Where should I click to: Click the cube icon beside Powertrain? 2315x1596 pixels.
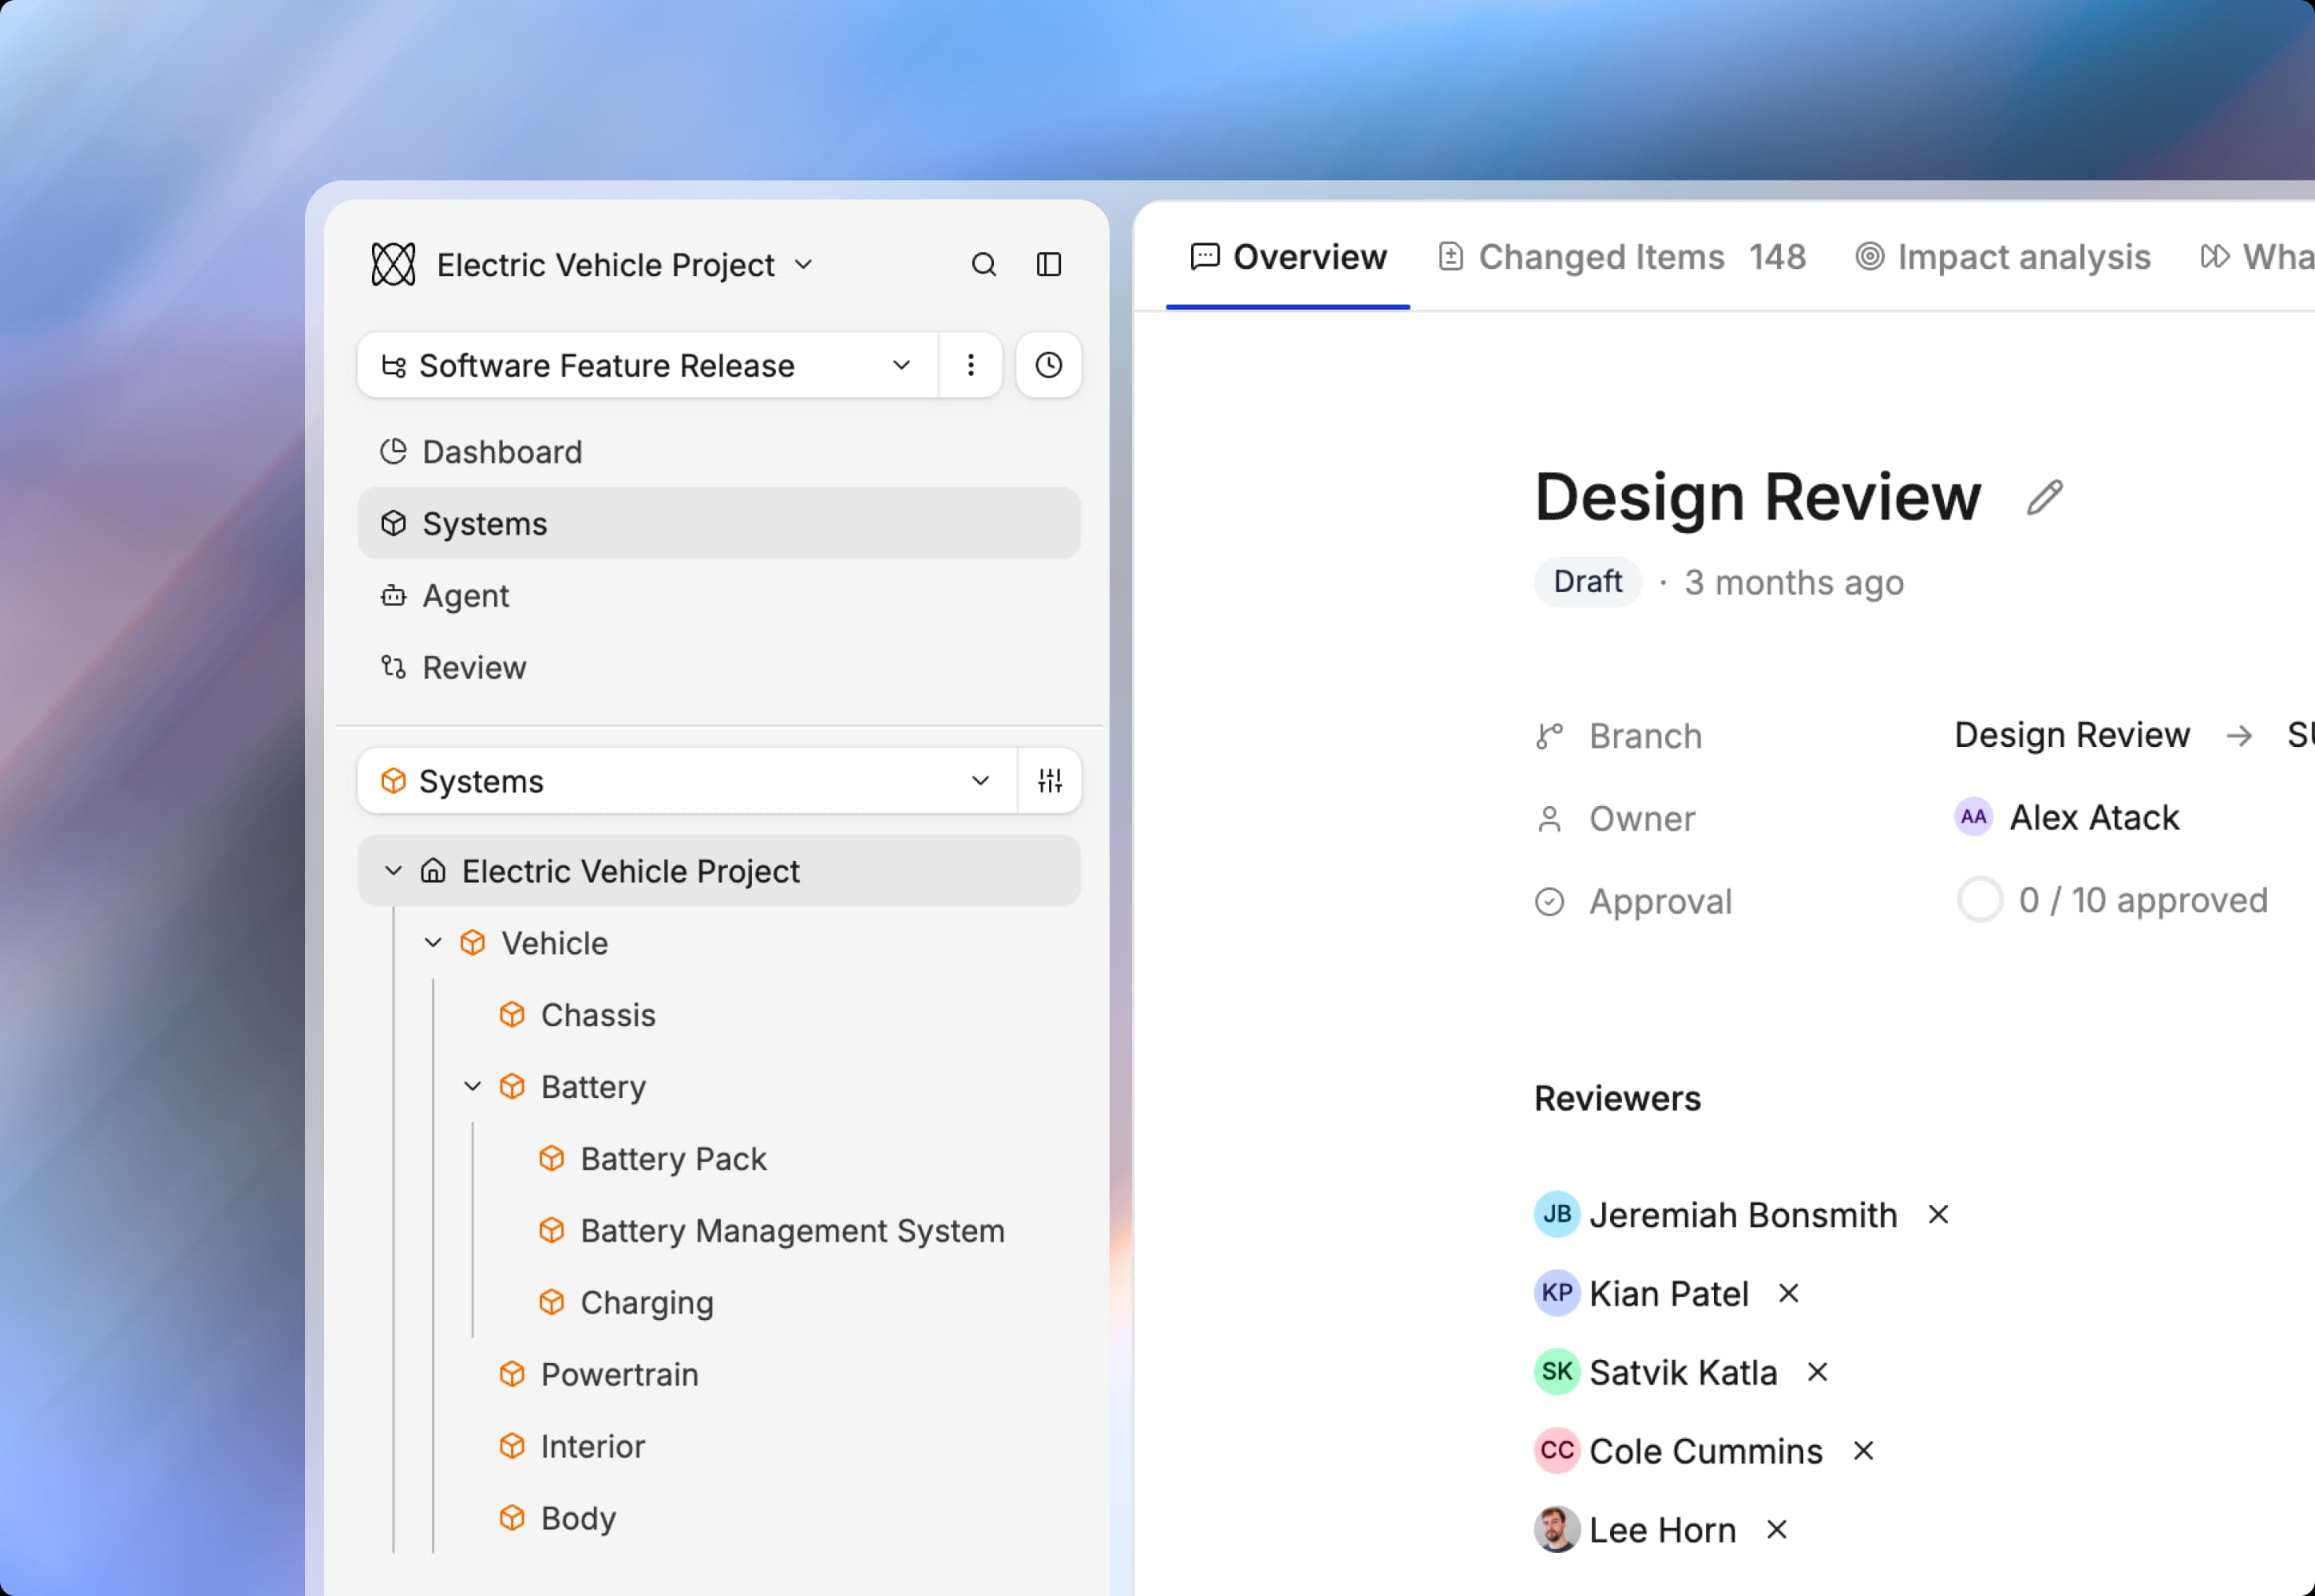[512, 1374]
